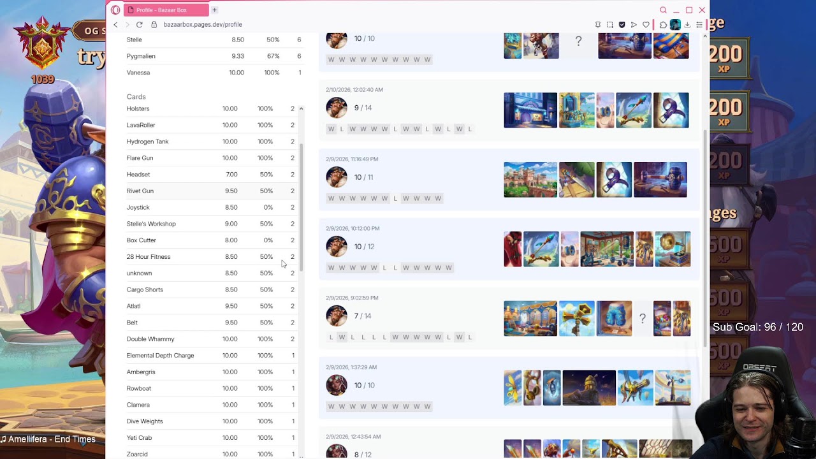Screen dimensions: 816x459
Task: Open the blue shorts card in the 7 / 14 run
Action: click(x=614, y=319)
